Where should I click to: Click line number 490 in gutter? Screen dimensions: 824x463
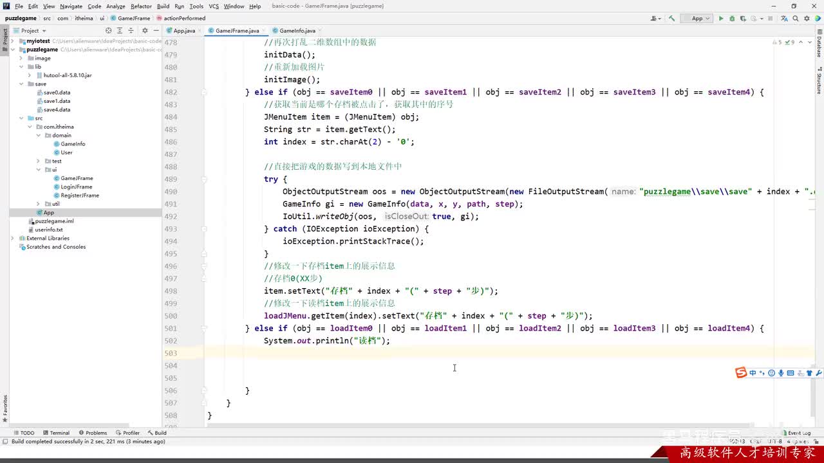pos(171,192)
